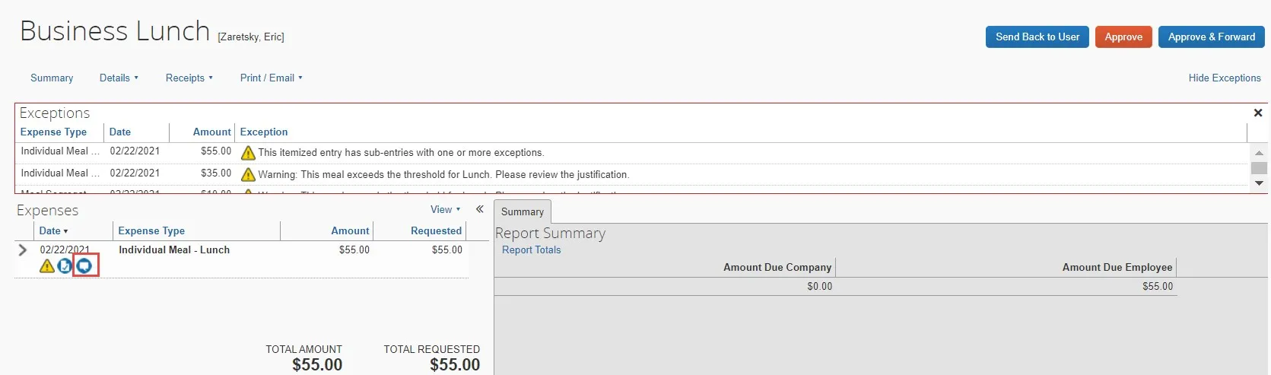Click Amount Due Company value $0.00

tap(820, 286)
